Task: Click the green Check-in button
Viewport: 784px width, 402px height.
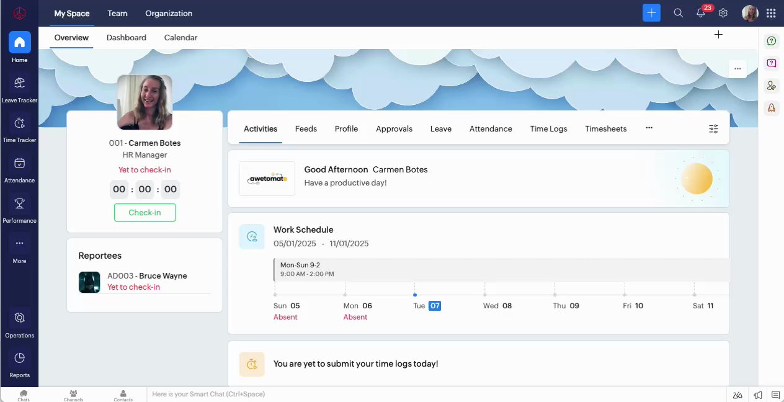Action: click(x=145, y=212)
